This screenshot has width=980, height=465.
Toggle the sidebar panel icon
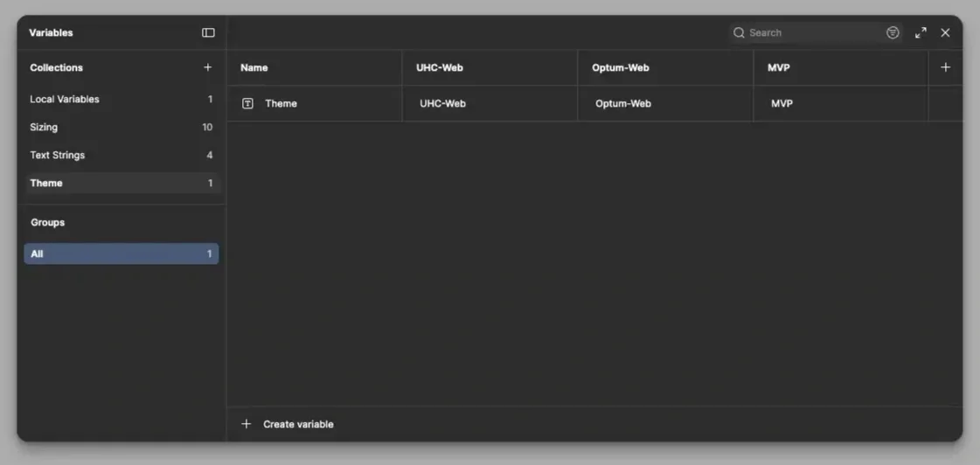[208, 32]
